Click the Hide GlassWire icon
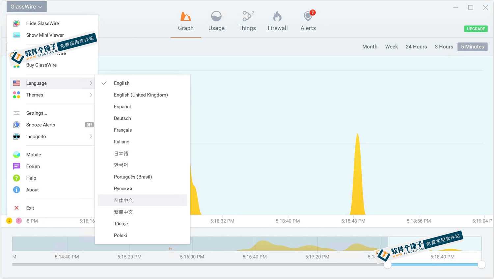The height and width of the screenshot is (279, 494). point(16,23)
